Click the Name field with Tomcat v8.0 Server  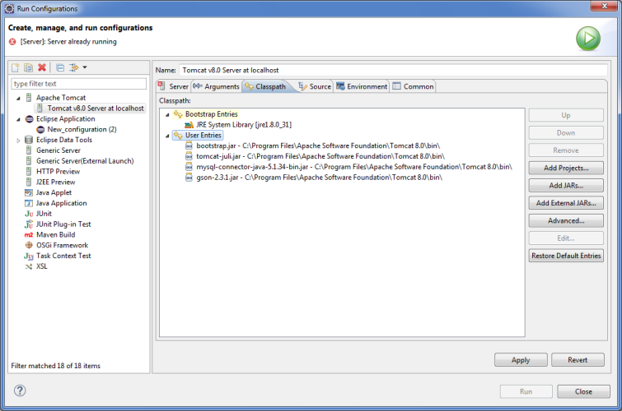[393, 70]
